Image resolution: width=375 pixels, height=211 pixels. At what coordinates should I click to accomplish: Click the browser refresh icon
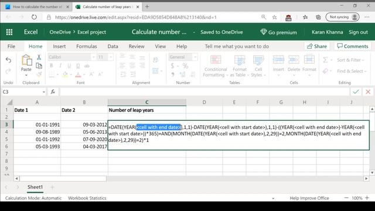(x=34, y=17)
